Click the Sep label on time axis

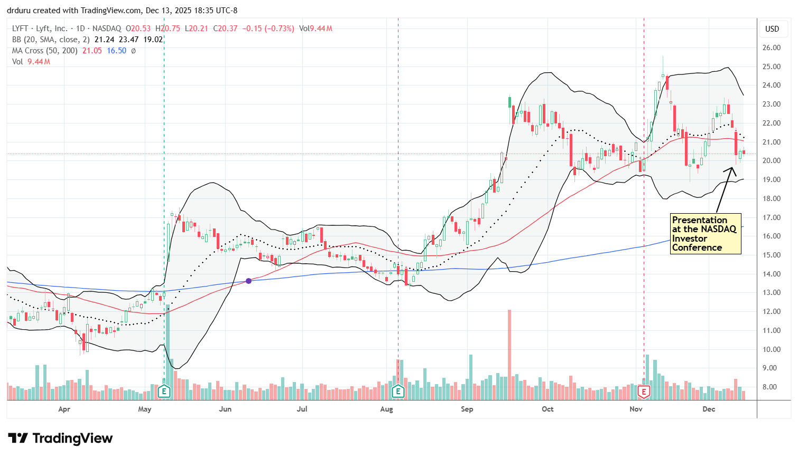467,409
